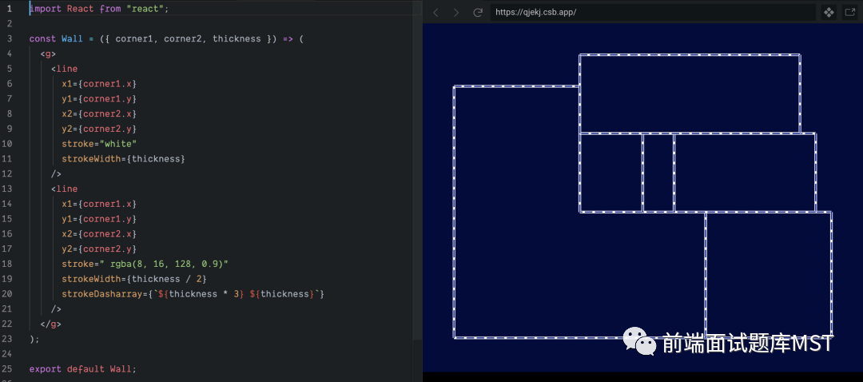The width and height of the screenshot is (863, 382).
Task: Click the 'import React from "react";' line
Action: (99, 9)
